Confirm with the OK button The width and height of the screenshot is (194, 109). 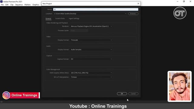pos(122,94)
